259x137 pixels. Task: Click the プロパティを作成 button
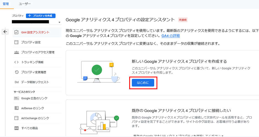pyautogui.click(x=41, y=16)
